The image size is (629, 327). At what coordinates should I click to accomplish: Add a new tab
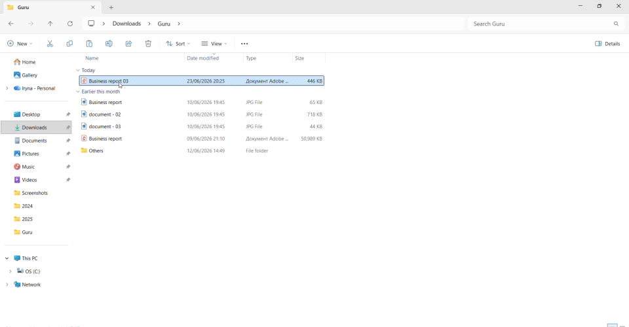[x=111, y=7]
